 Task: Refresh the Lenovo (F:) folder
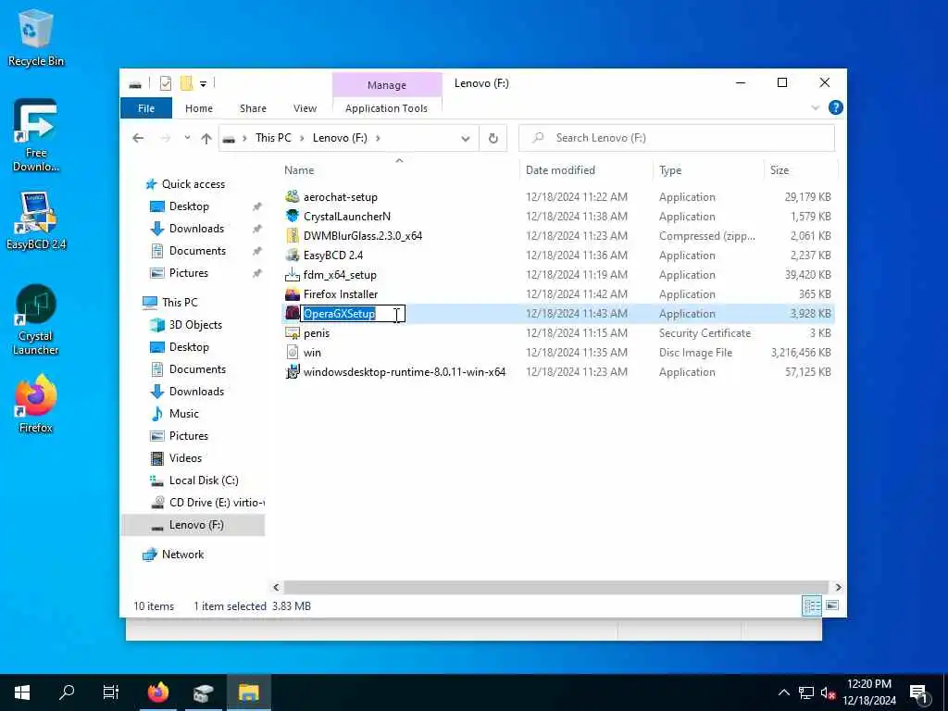click(x=493, y=139)
